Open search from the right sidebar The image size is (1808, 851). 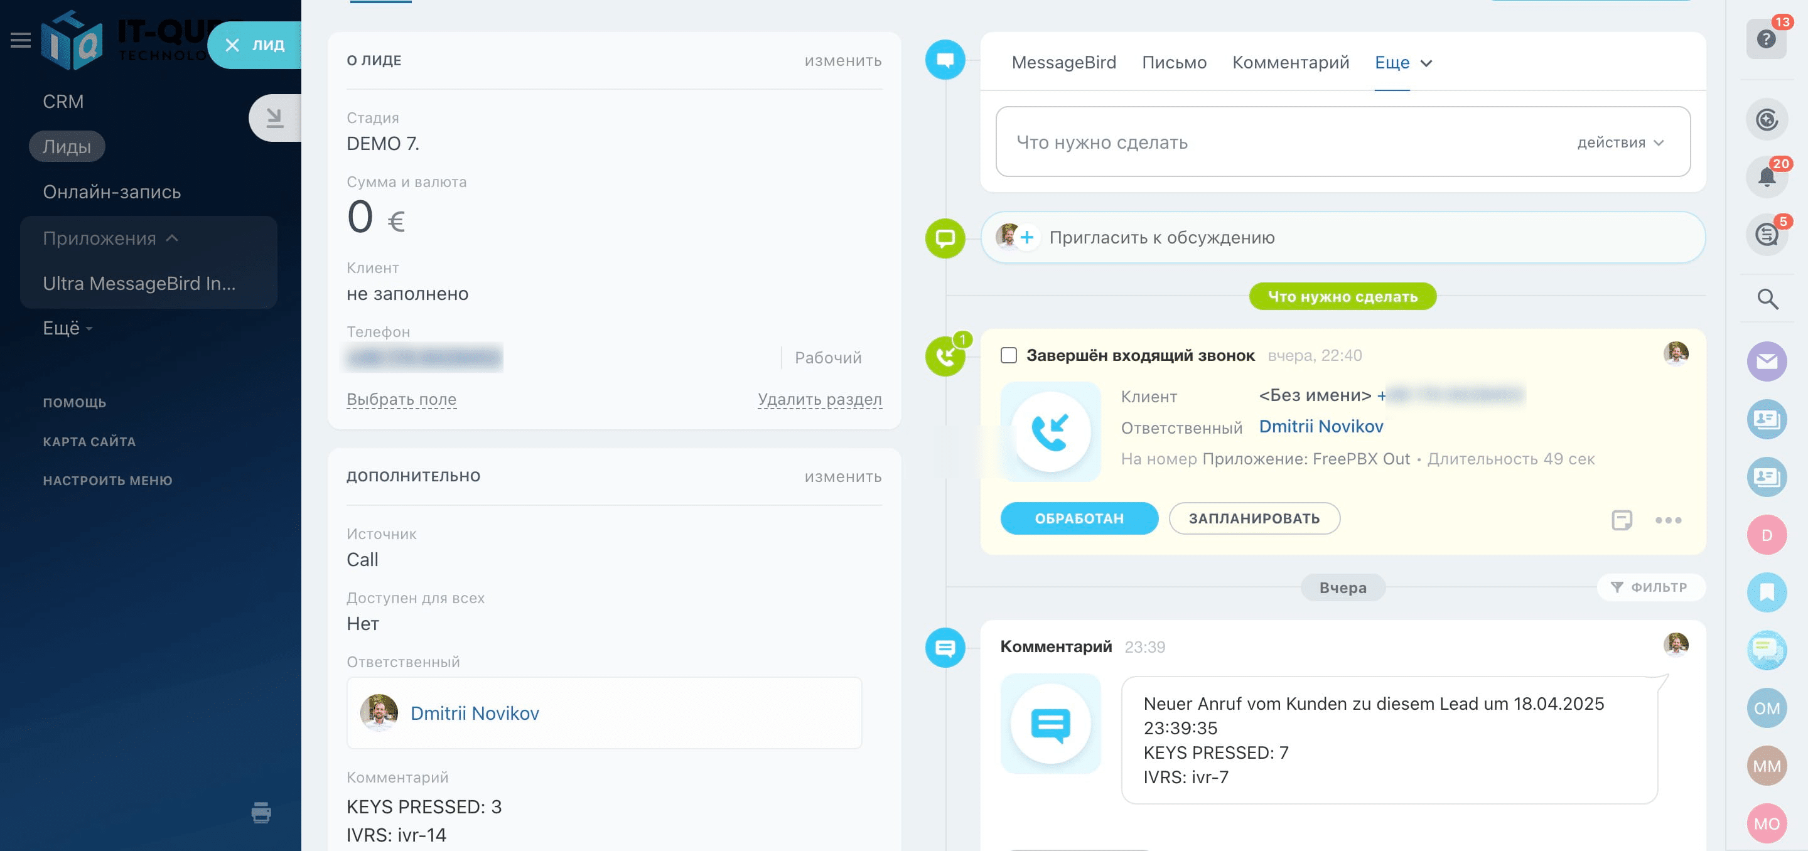point(1767,299)
